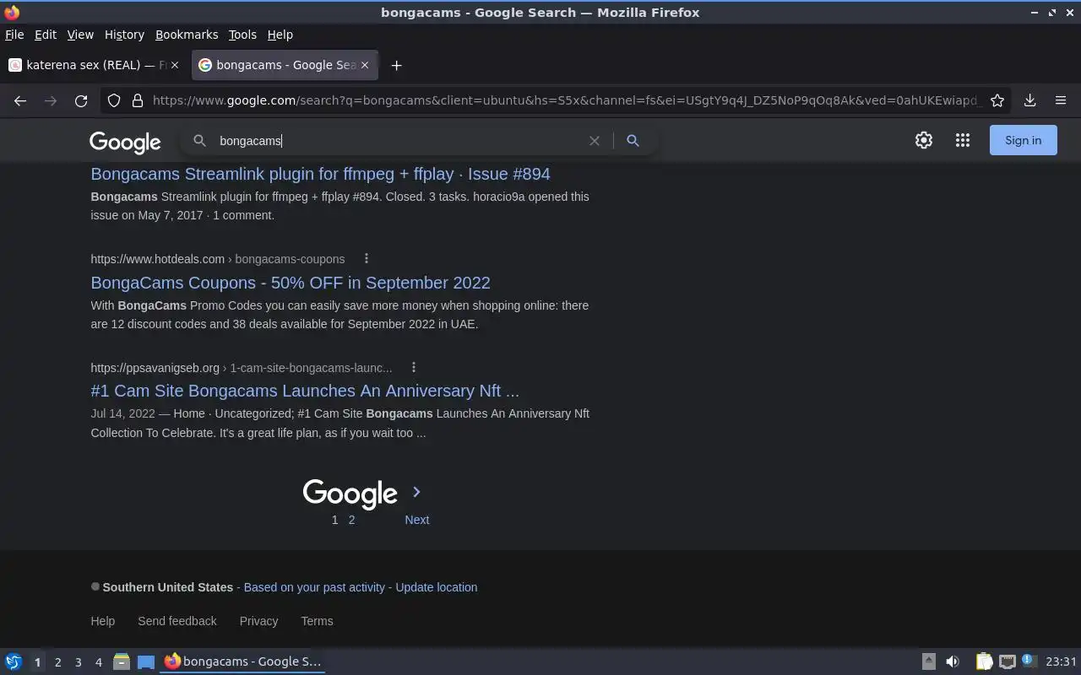Open the taskbar file manager icon
1081x675 pixels.
click(121, 661)
